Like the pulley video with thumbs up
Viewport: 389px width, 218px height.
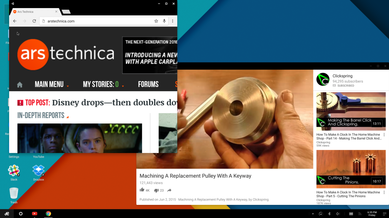tap(142, 190)
